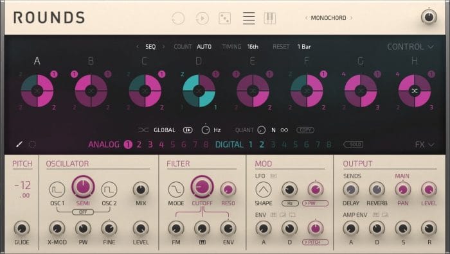Toggle top-left badge 1 on round B
Viewport: 450px width, 254px height.
[x=74, y=74]
